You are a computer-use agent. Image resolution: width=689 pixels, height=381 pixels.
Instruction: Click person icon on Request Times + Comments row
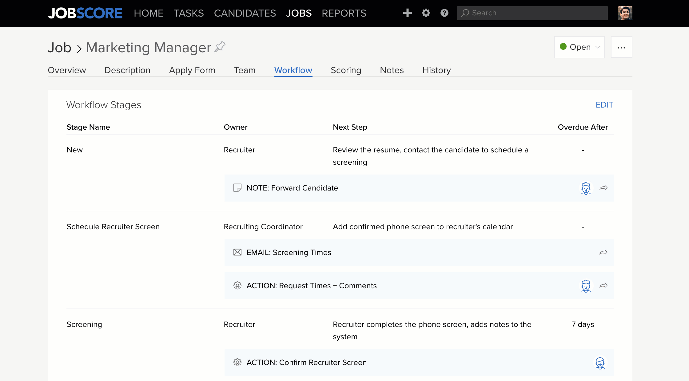pos(586,286)
